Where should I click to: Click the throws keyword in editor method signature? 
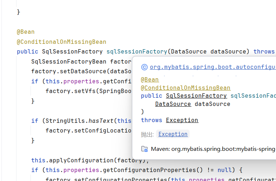click(264, 51)
